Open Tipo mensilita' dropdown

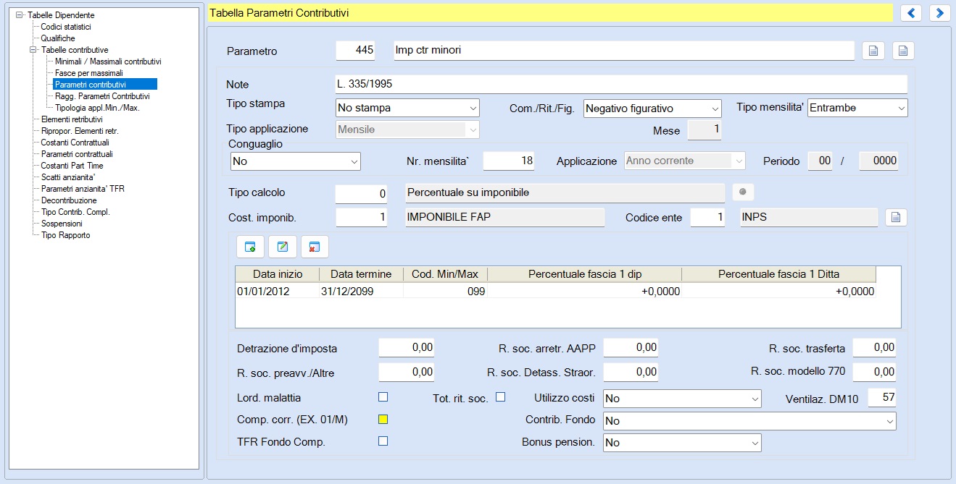click(x=857, y=108)
